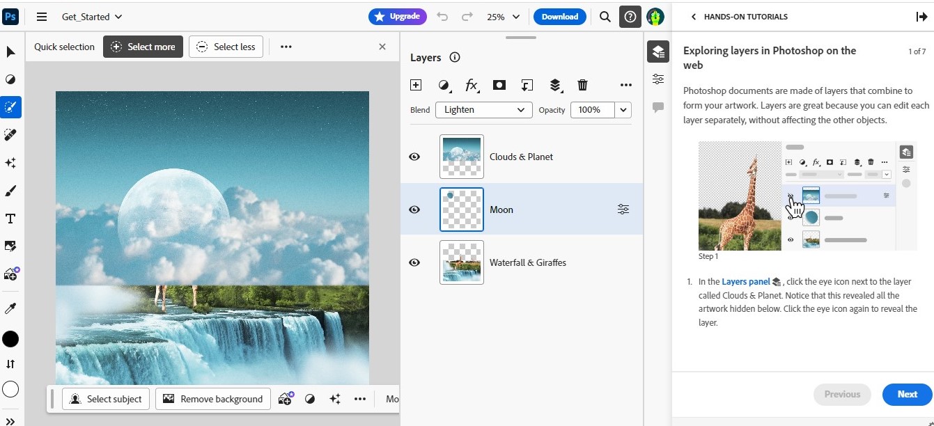934x426 pixels.
Task: Hide the Waterfall & Giraffes layer
Action: click(414, 262)
